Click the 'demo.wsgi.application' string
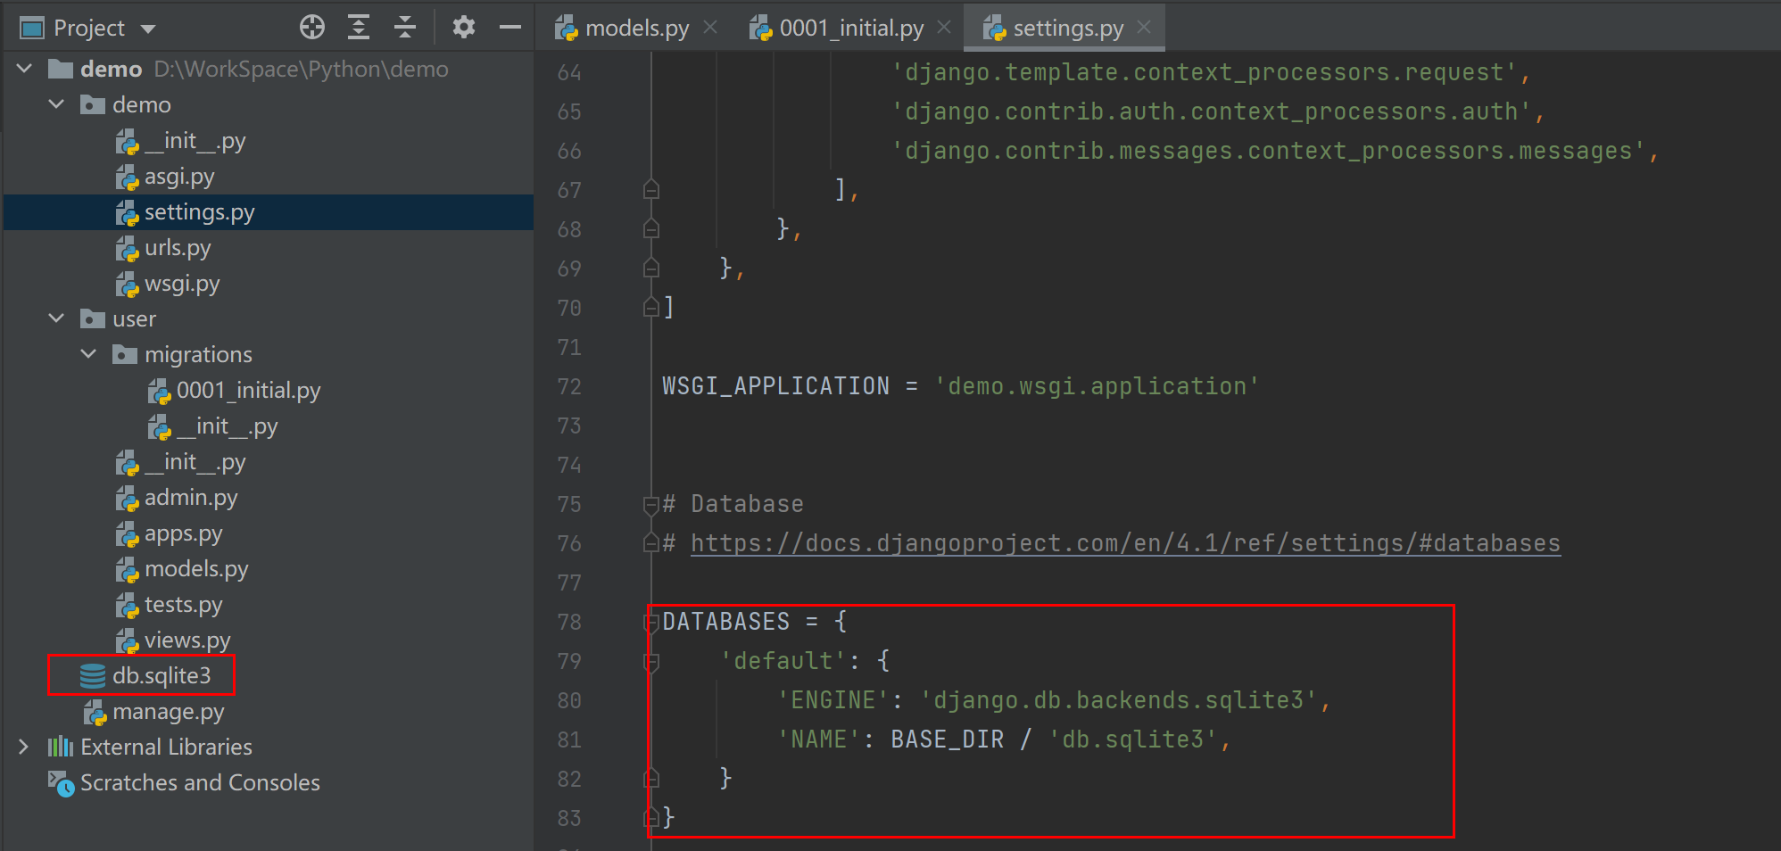Screen dimensions: 1781x851 point(1097,386)
